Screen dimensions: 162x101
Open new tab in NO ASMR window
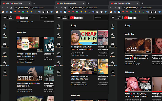pyautogui.click(x=34, y=3)
